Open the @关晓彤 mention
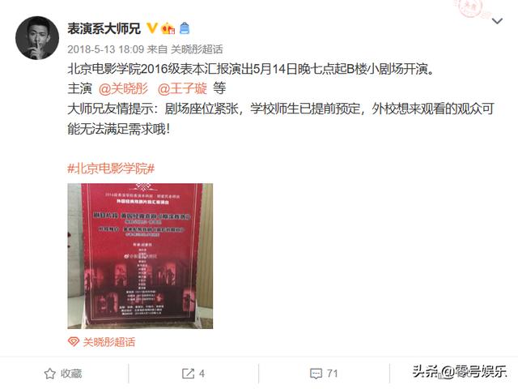The image size is (518, 389). pyautogui.click(x=123, y=88)
